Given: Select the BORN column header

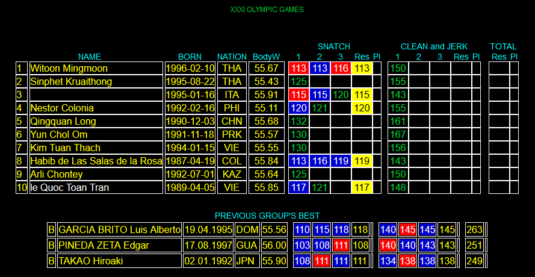Looking at the screenshot, I should click(190, 57).
